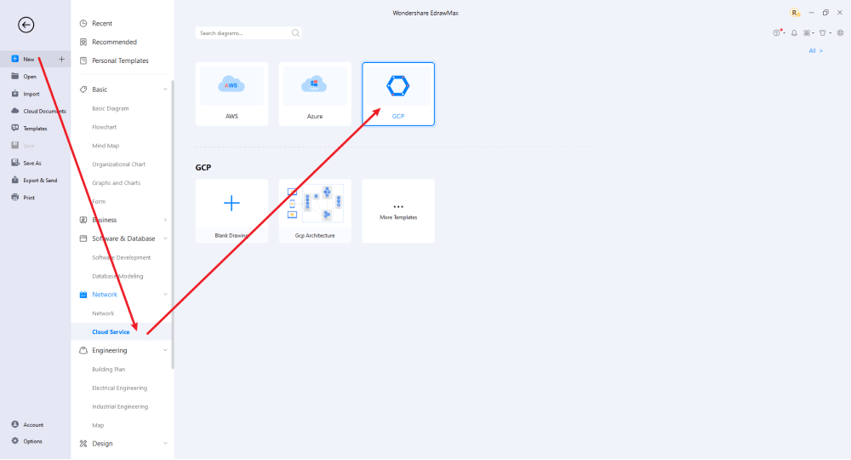Create a Blank Drawing

tap(231, 211)
